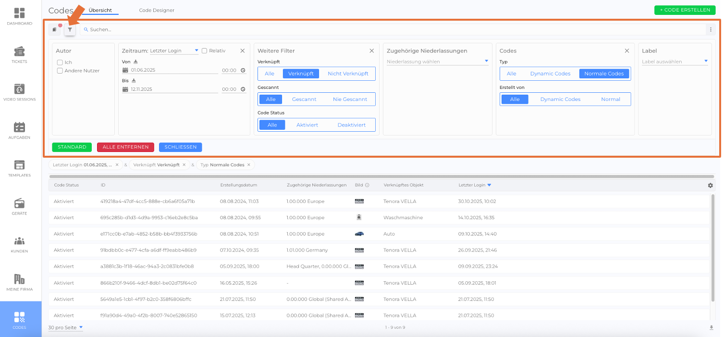Enable the Andere Nutzer checkbox
The height and width of the screenshot is (337, 724).
[60, 71]
